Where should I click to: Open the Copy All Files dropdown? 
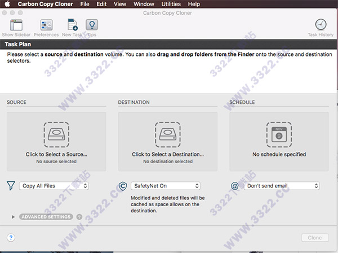(54, 186)
